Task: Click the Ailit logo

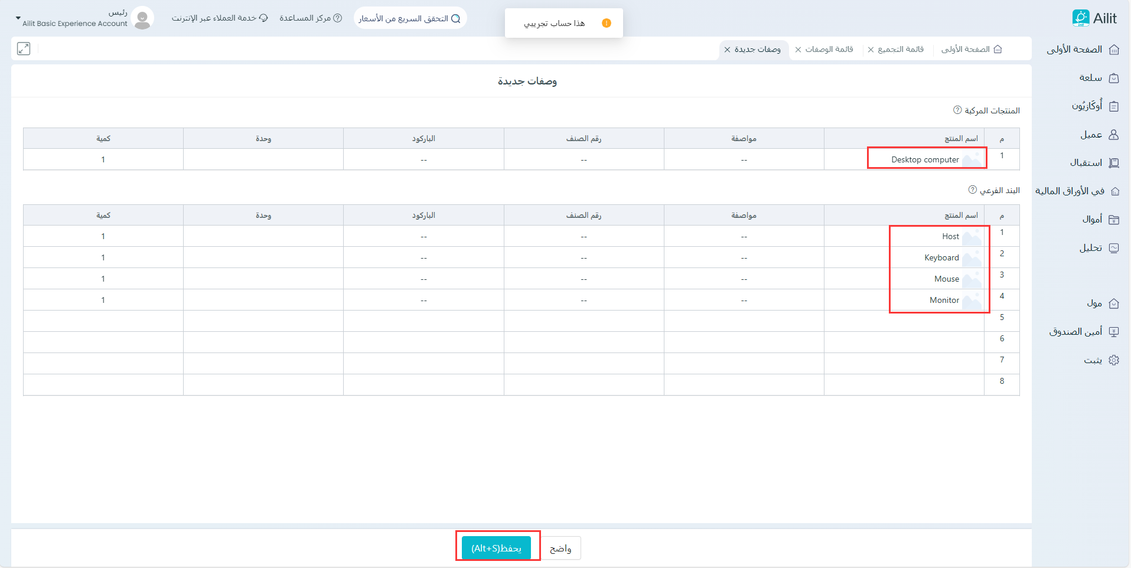Action: pyautogui.click(x=1094, y=18)
